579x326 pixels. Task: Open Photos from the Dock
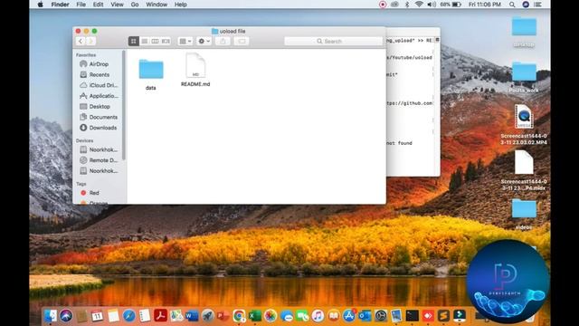(x=271, y=316)
